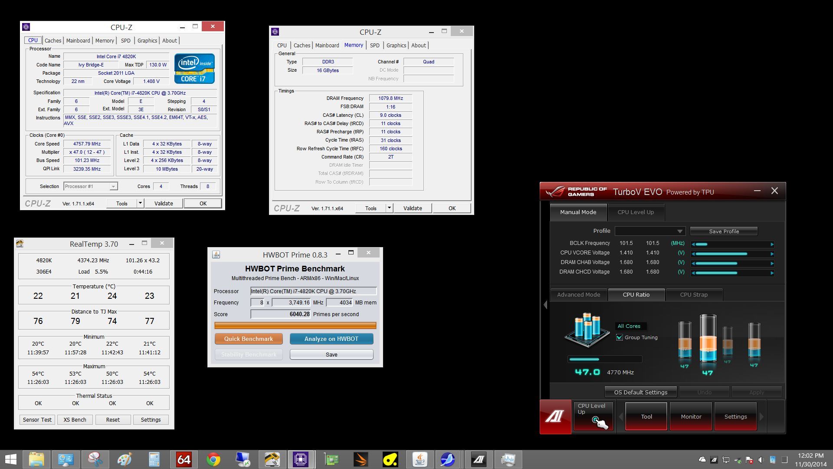Viewport: 833px width, 469px height.
Task: Adjust DRAM CHAB Voltage slider
Action: coord(732,263)
